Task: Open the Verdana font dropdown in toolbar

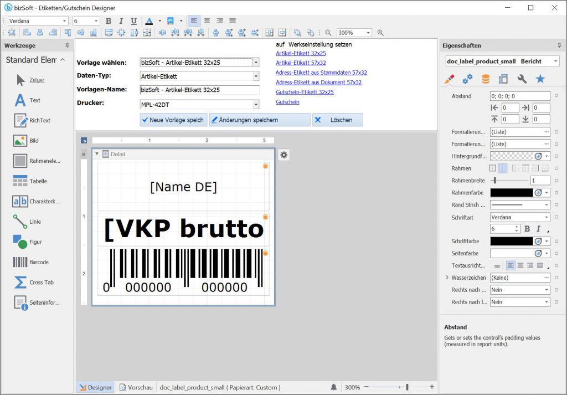Action: [65, 21]
